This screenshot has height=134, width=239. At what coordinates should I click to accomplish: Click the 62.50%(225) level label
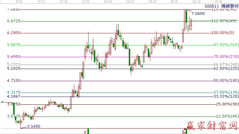226,68
